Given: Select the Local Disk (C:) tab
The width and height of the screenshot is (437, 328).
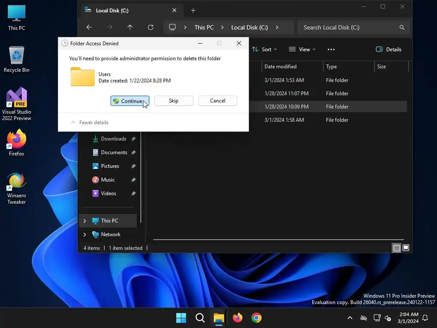Looking at the screenshot, I should (131, 10).
